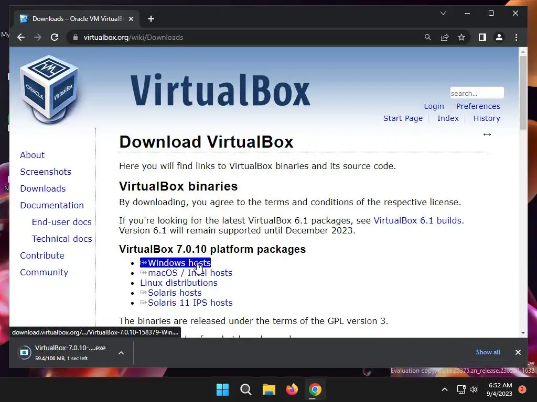Click the Download VirtualBox heading

coord(206,142)
